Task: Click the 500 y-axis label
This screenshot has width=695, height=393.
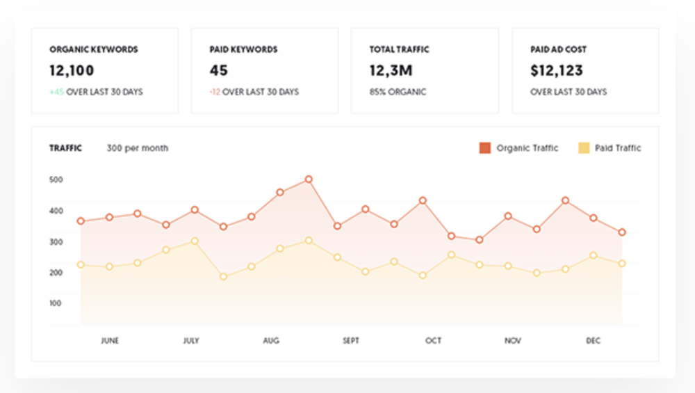Action: (x=56, y=179)
